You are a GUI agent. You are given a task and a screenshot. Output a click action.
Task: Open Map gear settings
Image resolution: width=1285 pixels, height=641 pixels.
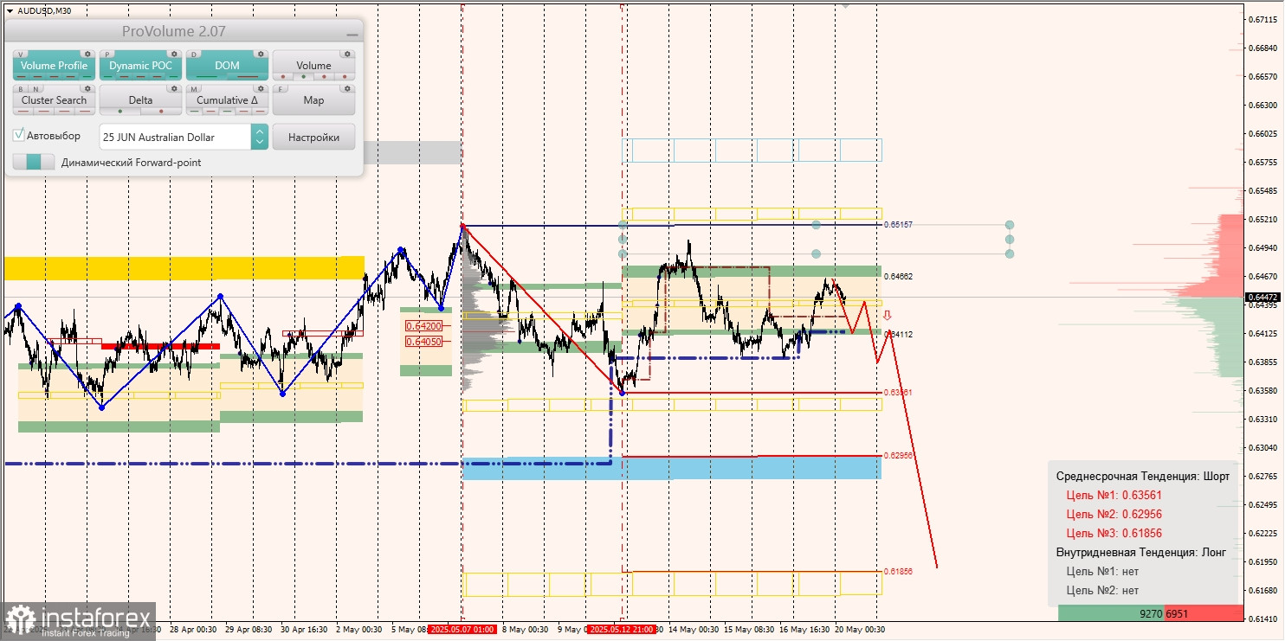347,88
